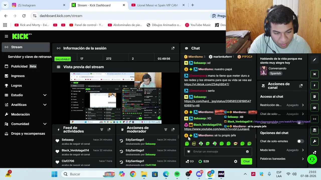Click the wrench icon in right sidebar
The height and width of the screenshot is (180, 321).
click(314, 141)
